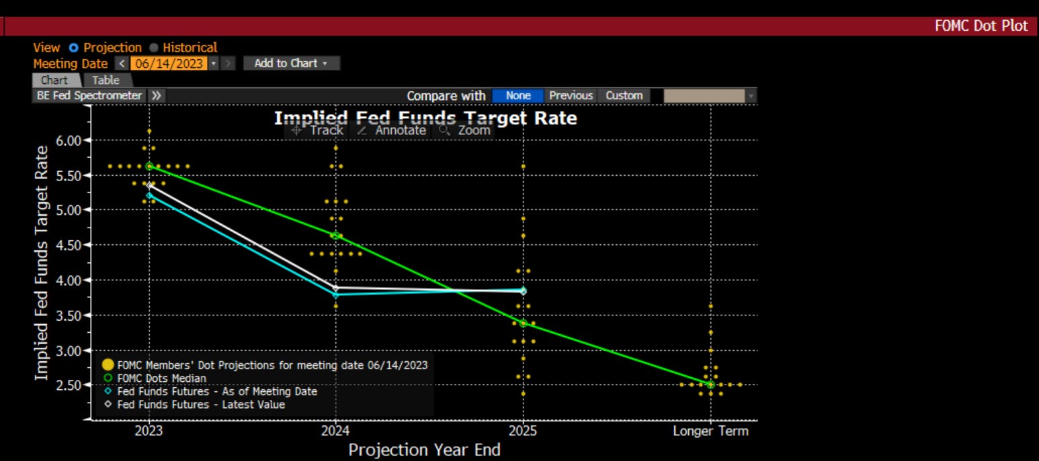Click the FOMC Dot Plot title text

pos(982,25)
